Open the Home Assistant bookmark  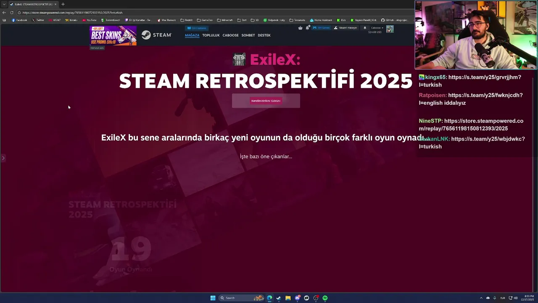[x=321, y=20]
